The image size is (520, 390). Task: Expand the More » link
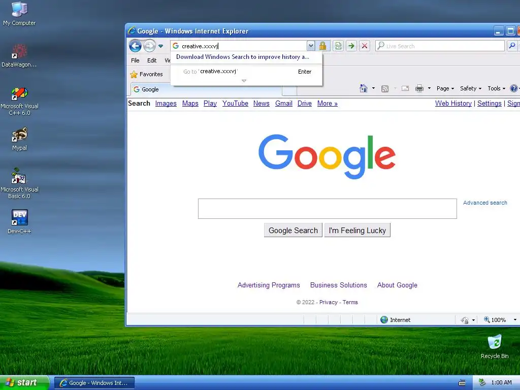328,104
